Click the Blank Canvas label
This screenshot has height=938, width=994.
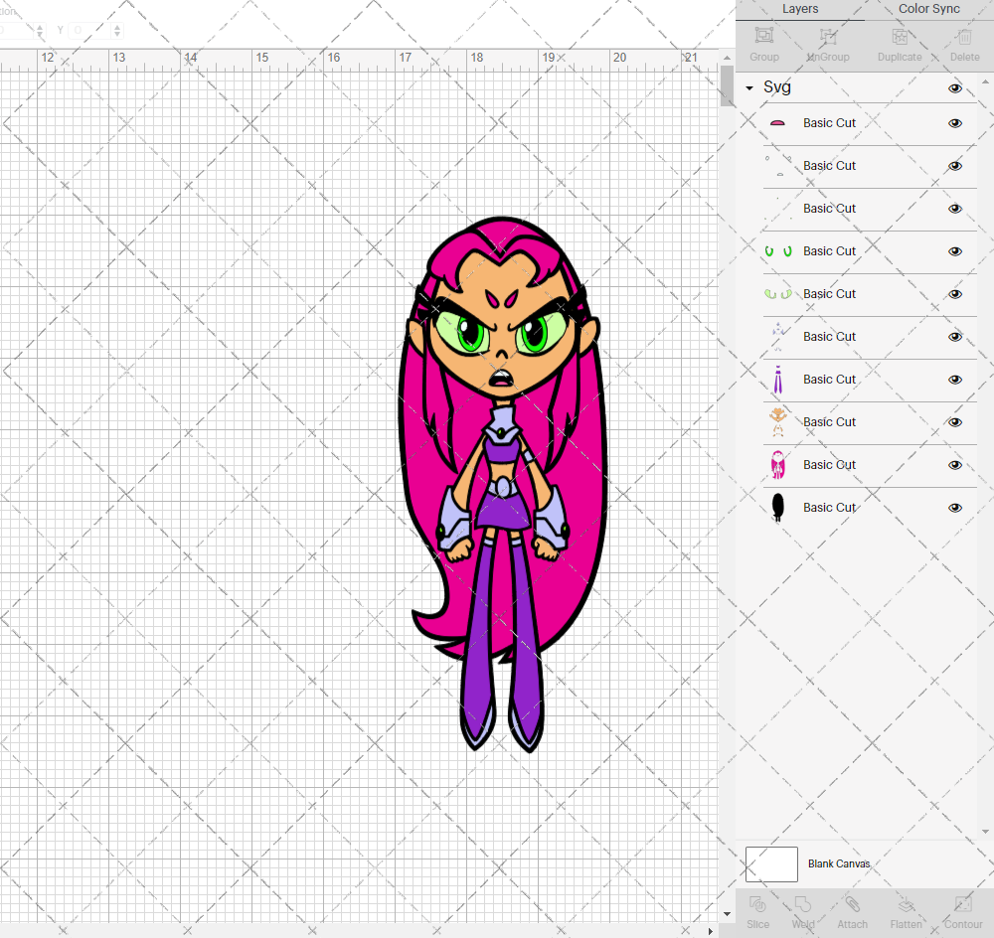[839, 863]
